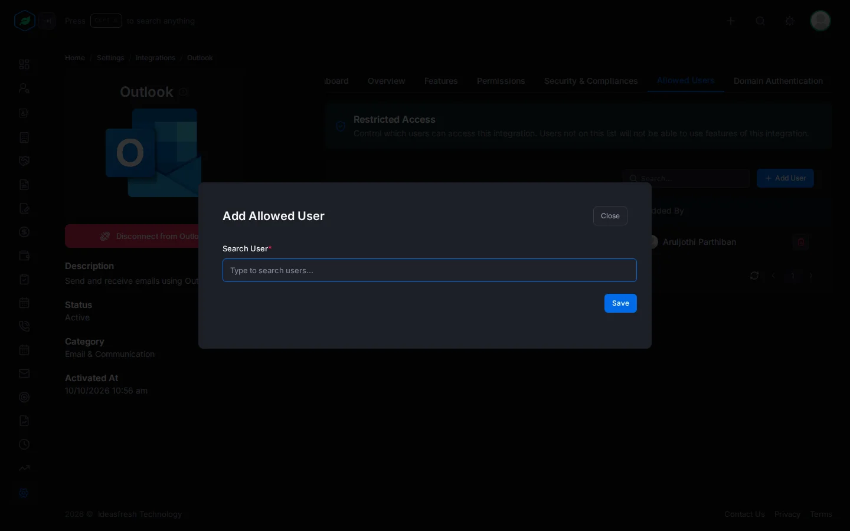The height and width of the screenshot is (531, 850).
Task: Go to next page with right chevron
Action: click(811, 276)
